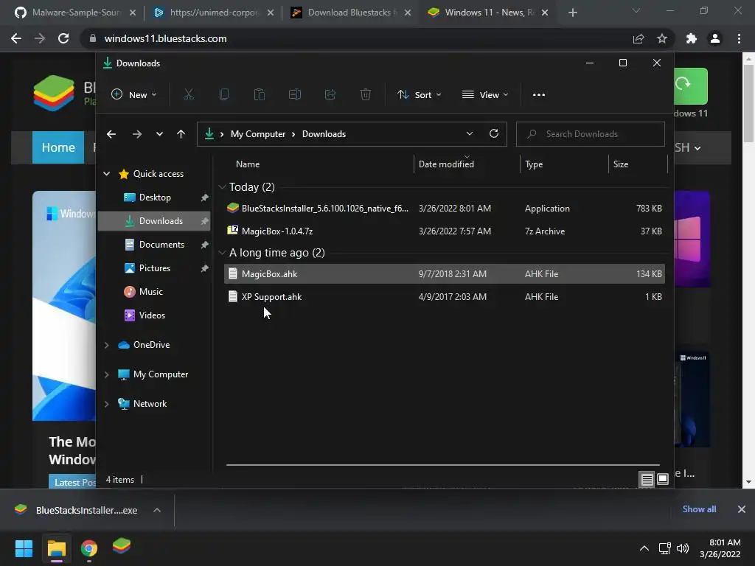Open recent locations dropdown arrow
This screenshot has width=755, height=566.
(159, 134)
